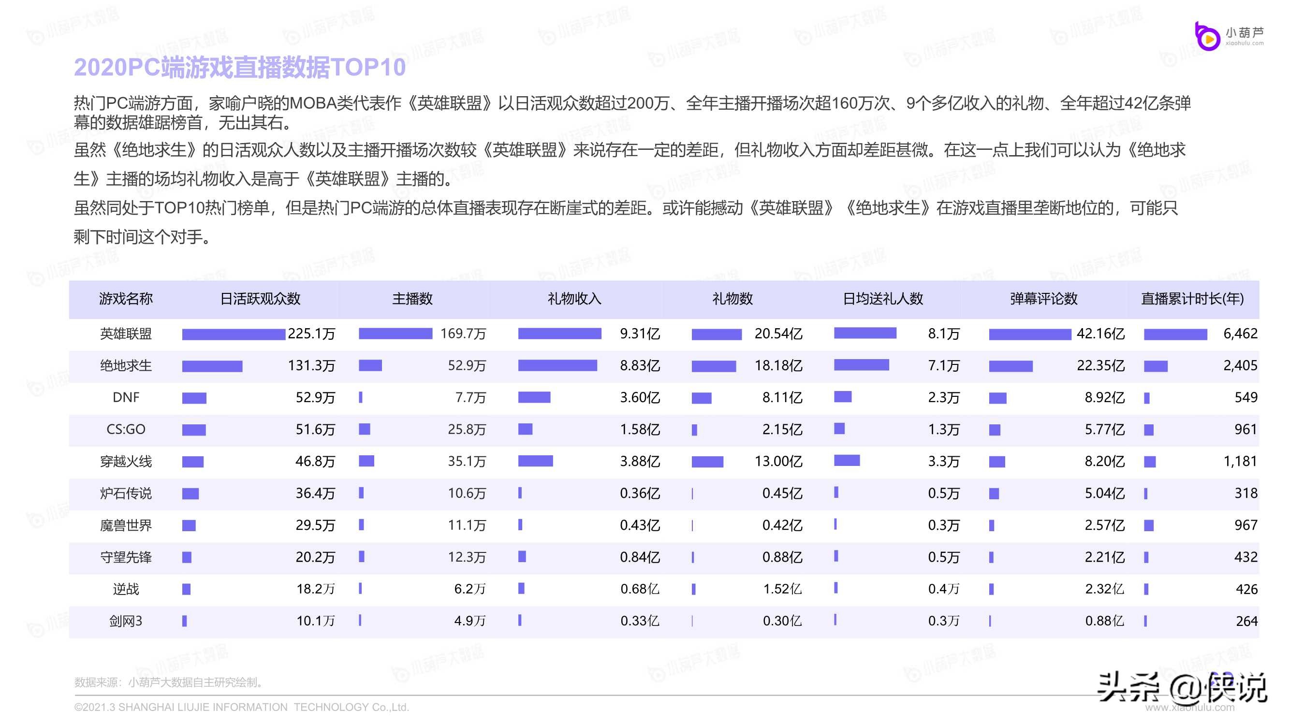Click the 炉石传说 row name
This screenshot has width=1289, height=725.
click(126, 493)
